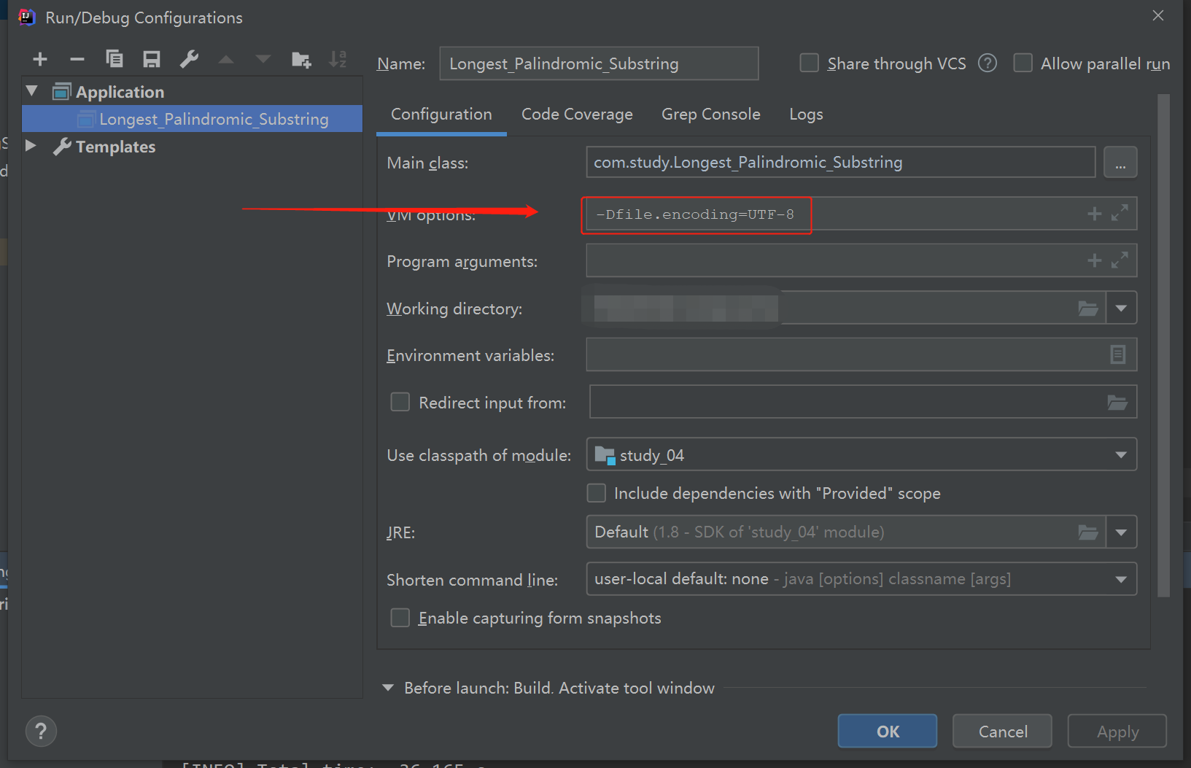This screenshot has width=1191, height=768.
Task: Enable Allow parallel run checkbox
Action: pos(1023,63)
